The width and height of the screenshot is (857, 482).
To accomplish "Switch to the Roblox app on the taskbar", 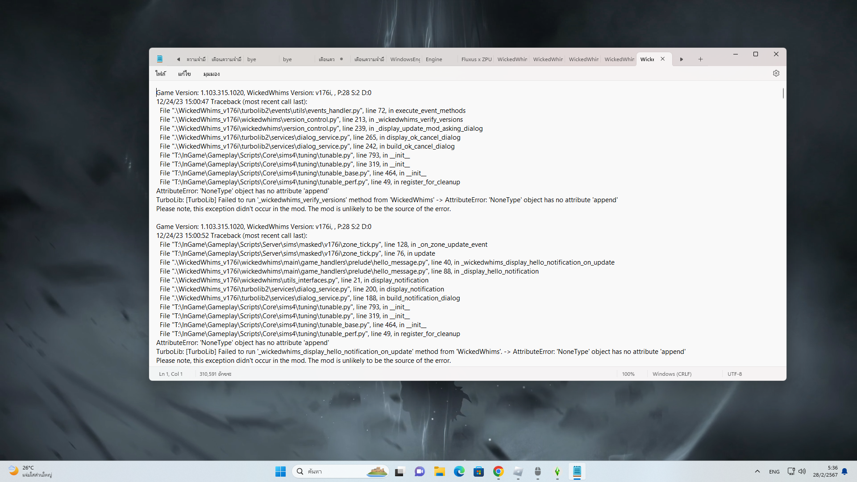I will tap(518, 471).
